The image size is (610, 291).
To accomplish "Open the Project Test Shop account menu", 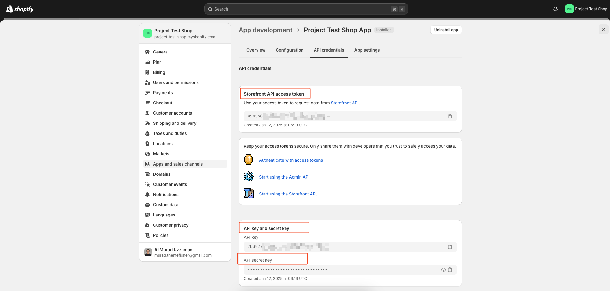I will [x=586, y=9].
